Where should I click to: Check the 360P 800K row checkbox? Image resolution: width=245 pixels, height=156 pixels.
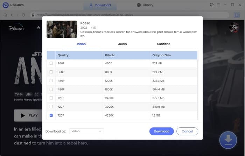(51, 72)
